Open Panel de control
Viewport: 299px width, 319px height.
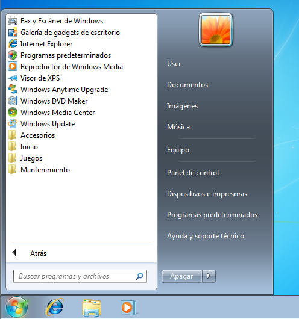tap(193, 173)
